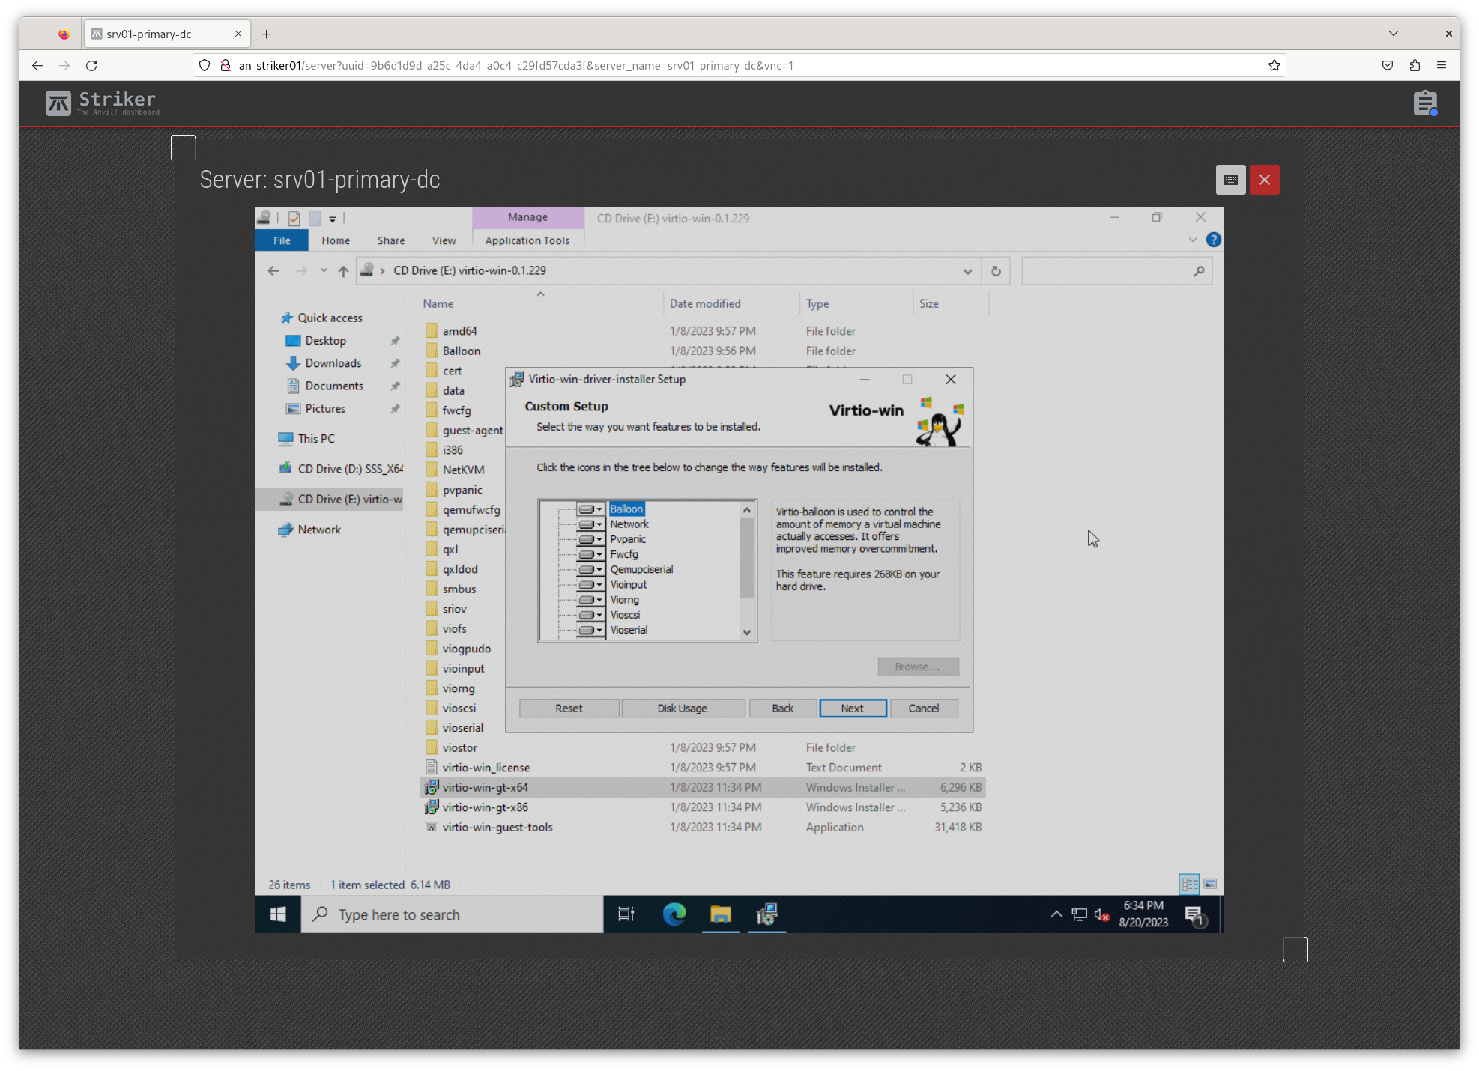Navigate back in File Explorer
Image resolution: width=1479 pixels, height=1071 pixels.
(273, 271)
